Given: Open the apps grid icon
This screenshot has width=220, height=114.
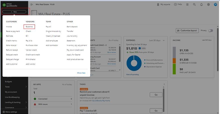Looking at the screenshot, I should click(x=187, y=4).
